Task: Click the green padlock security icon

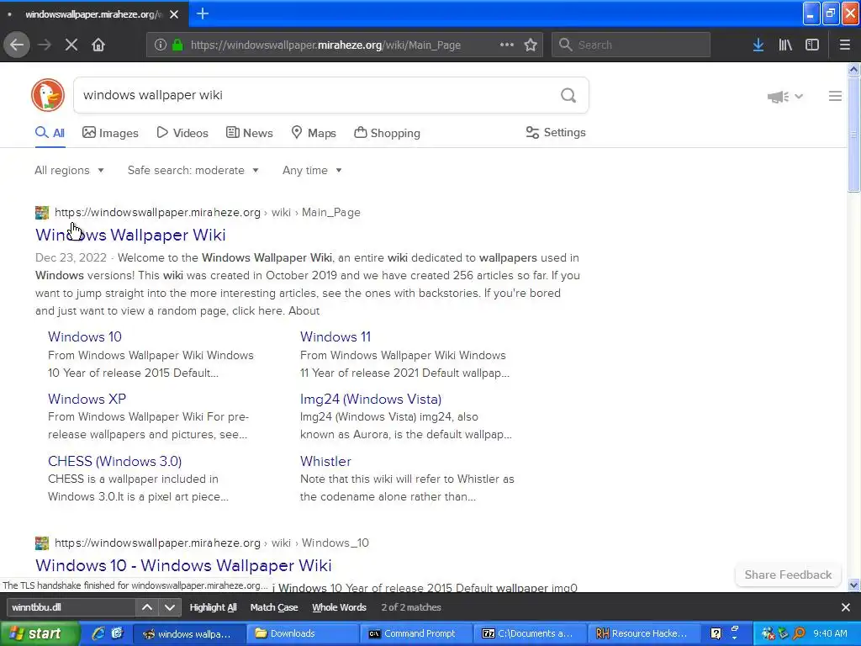Action: pyautogui.click(x=177, y=45)
